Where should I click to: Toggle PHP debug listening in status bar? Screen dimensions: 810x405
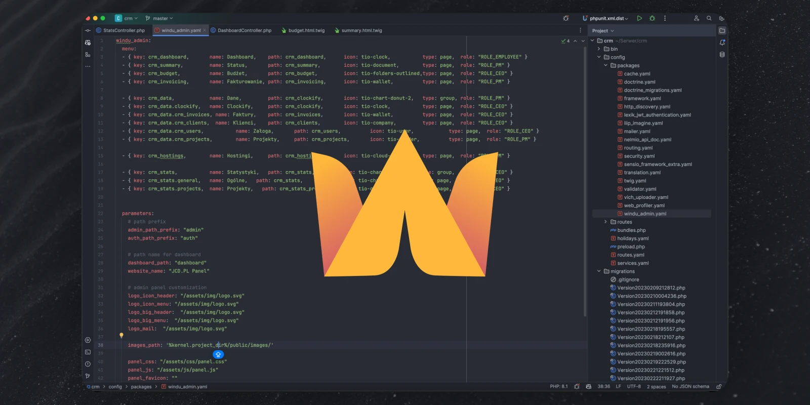pos(577,387)
